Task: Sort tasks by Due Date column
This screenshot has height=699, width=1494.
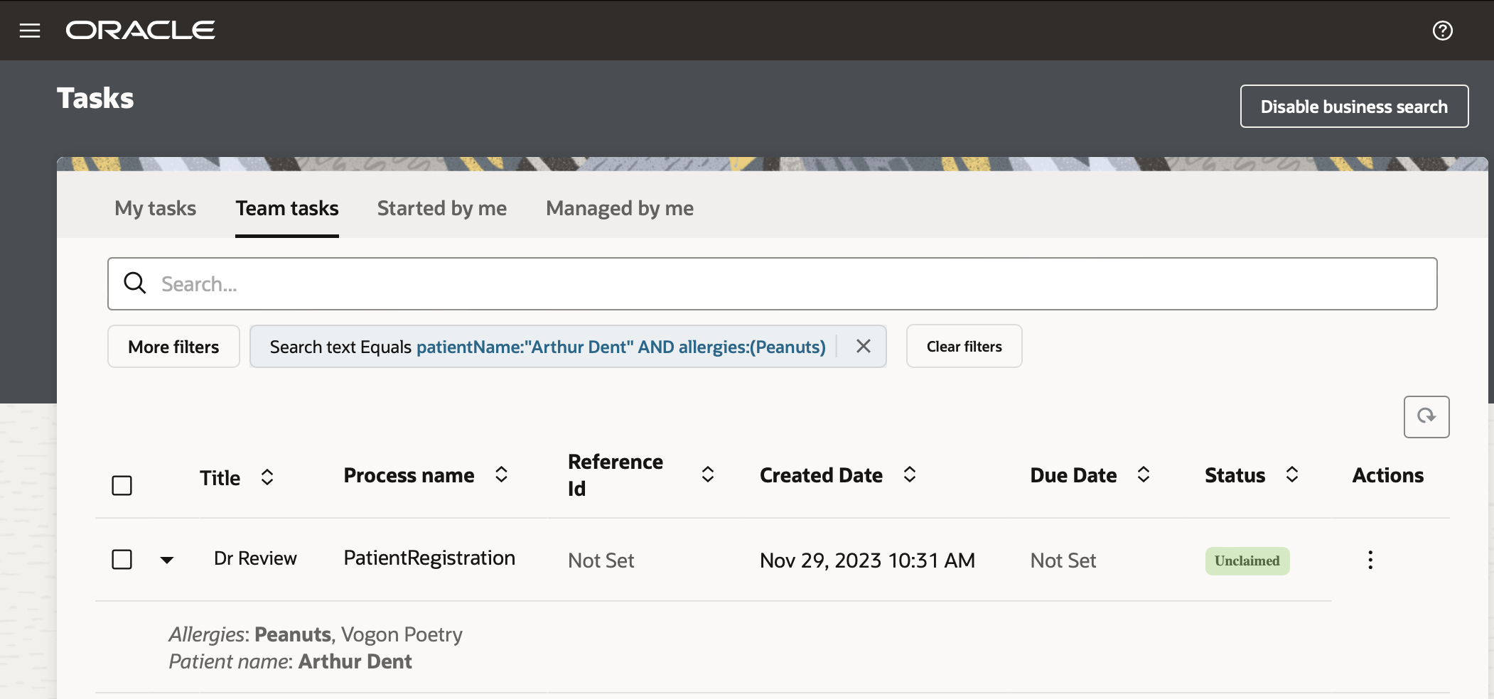Action: [1143, 475]
